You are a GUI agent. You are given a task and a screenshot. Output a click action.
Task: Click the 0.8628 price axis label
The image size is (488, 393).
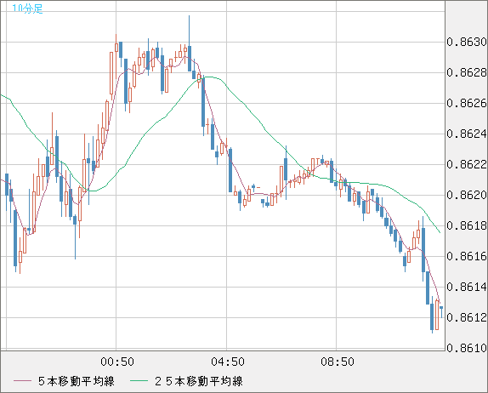click(467, 72)
